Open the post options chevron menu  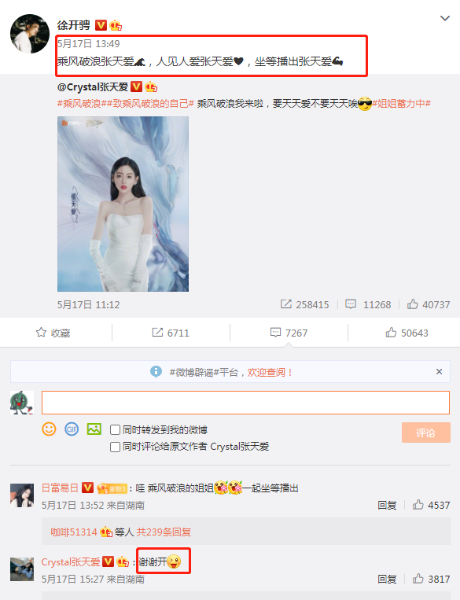(445, 18)
